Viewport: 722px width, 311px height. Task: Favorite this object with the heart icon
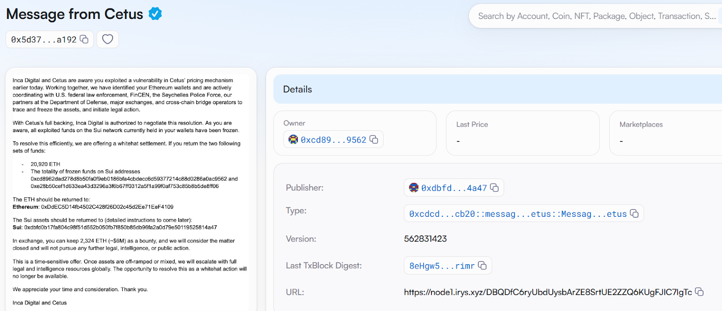coord(107,39)
